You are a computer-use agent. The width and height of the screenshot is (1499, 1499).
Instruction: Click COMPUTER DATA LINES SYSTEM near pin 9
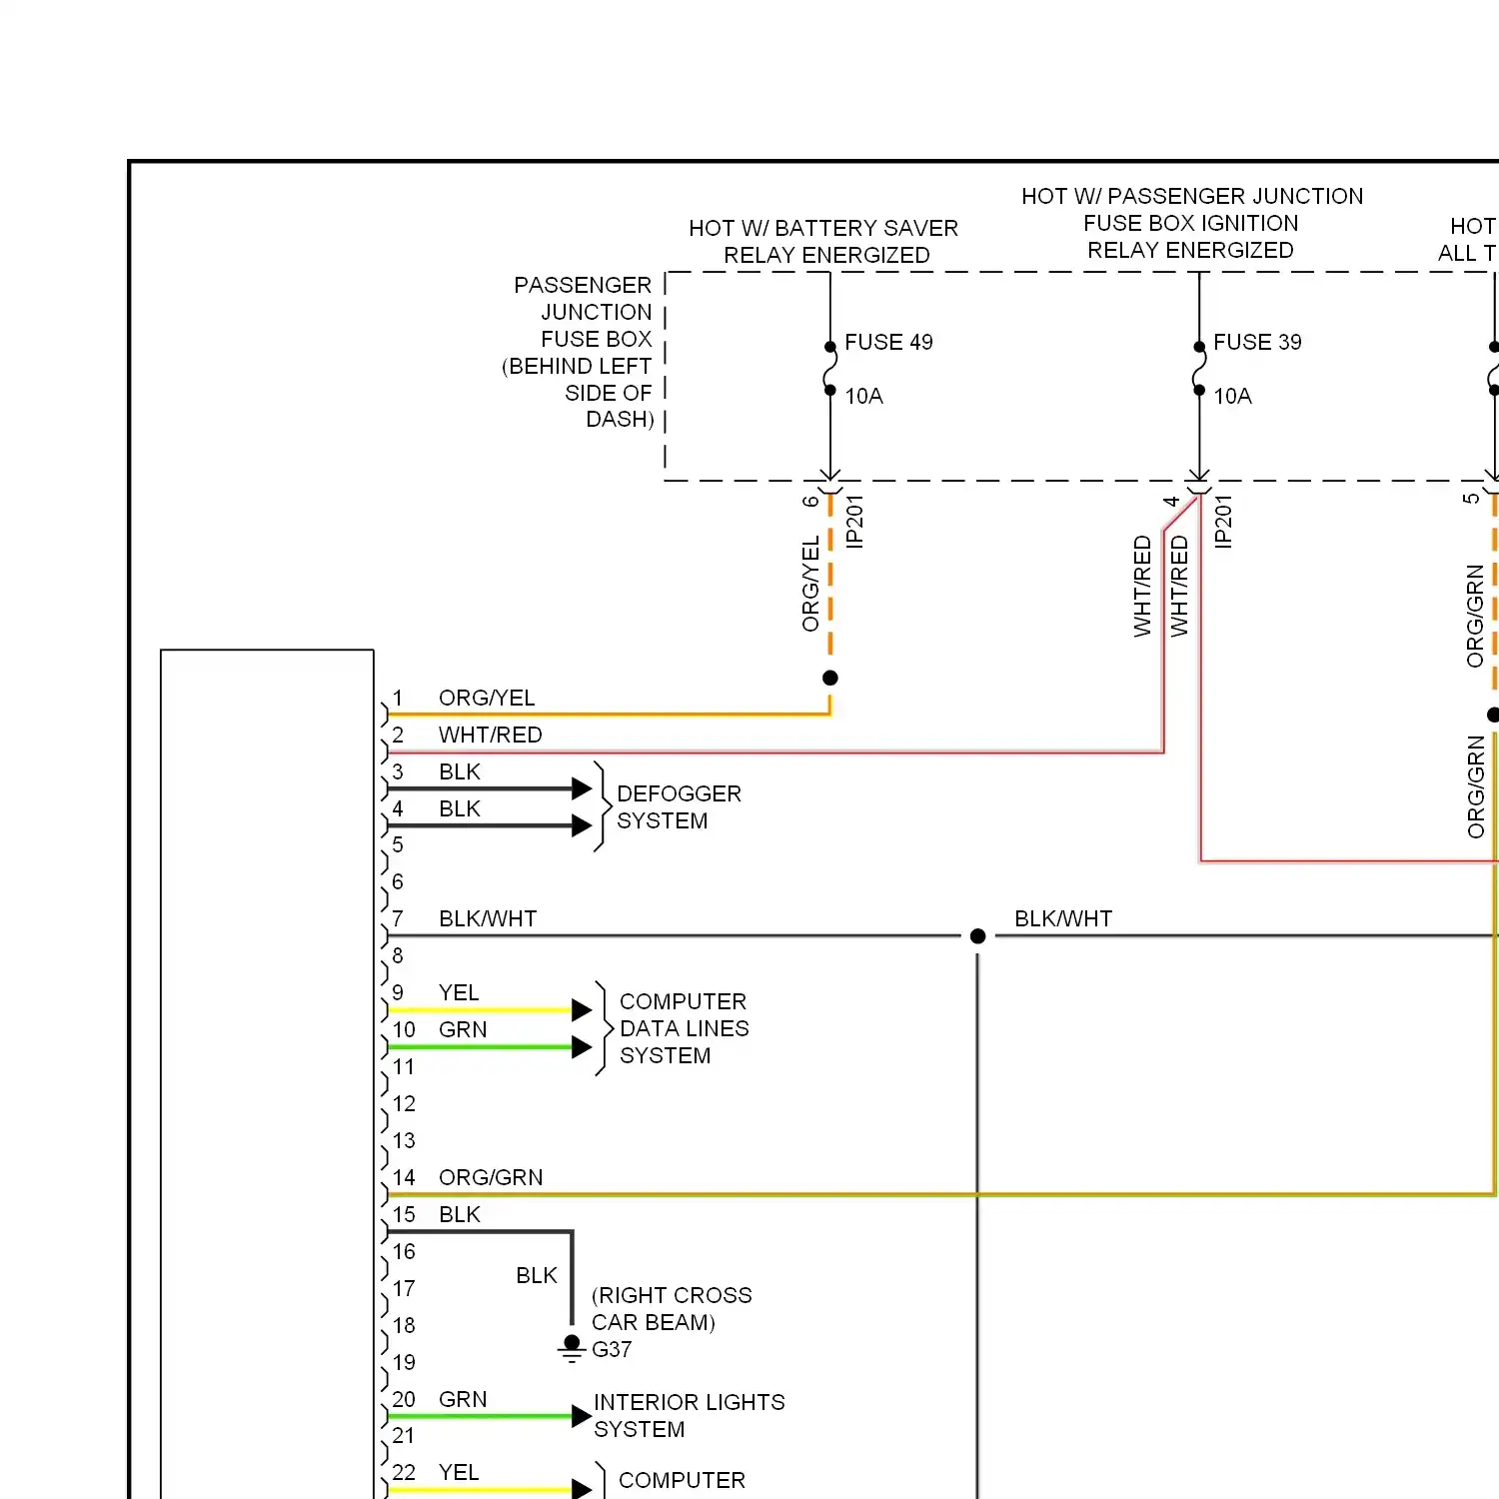coord(684,1028)
